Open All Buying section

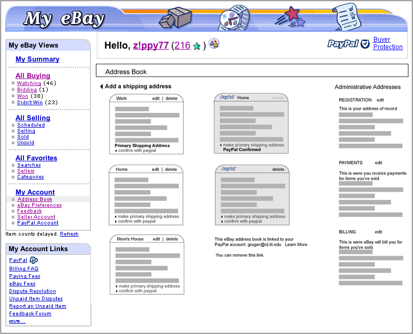pos(33,75)
